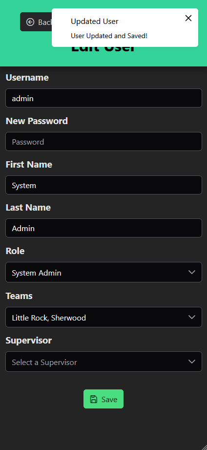This screenshot has height=450, width=207.
Task: Click into the New Password field
Action: [103, 142]
